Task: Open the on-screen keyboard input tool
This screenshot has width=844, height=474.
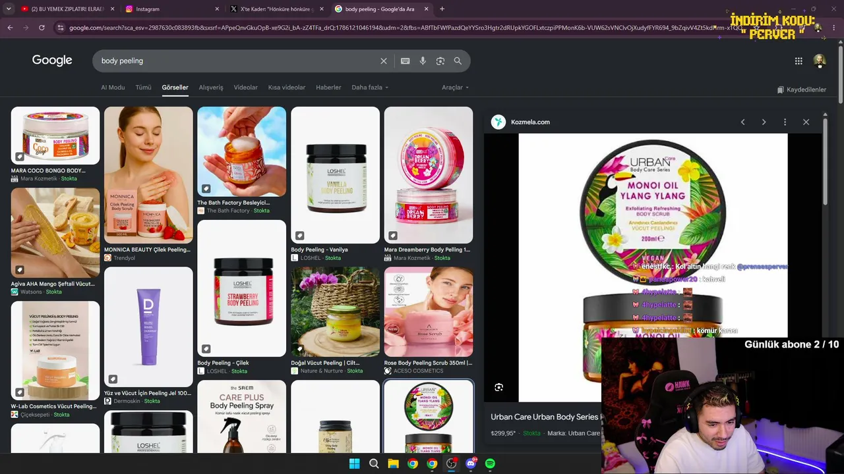Action: [x=406, y=61]
